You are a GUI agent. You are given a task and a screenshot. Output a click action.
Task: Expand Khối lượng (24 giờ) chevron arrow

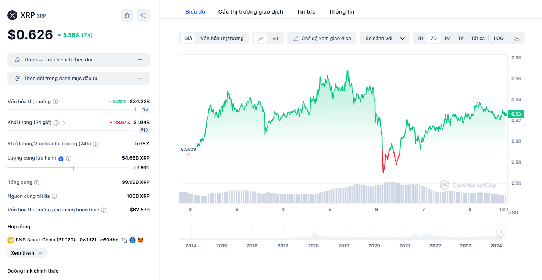pos(64,123)
